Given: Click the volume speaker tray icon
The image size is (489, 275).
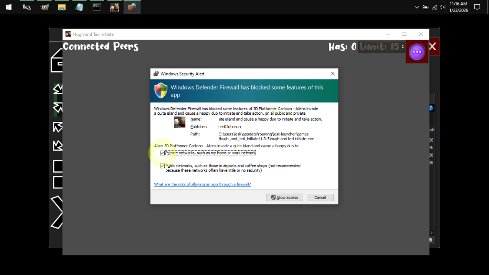Looking at the screenshot, I should 442,7.
